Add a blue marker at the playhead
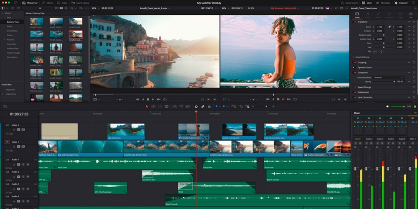The width and height of the screenshot is (418, 209). (x=224, y=106)
